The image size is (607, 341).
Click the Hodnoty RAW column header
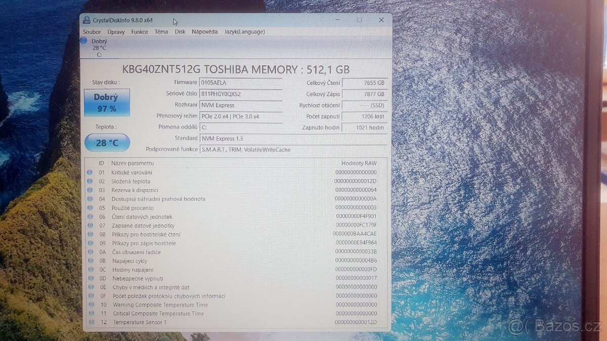[x=359, y=163]
